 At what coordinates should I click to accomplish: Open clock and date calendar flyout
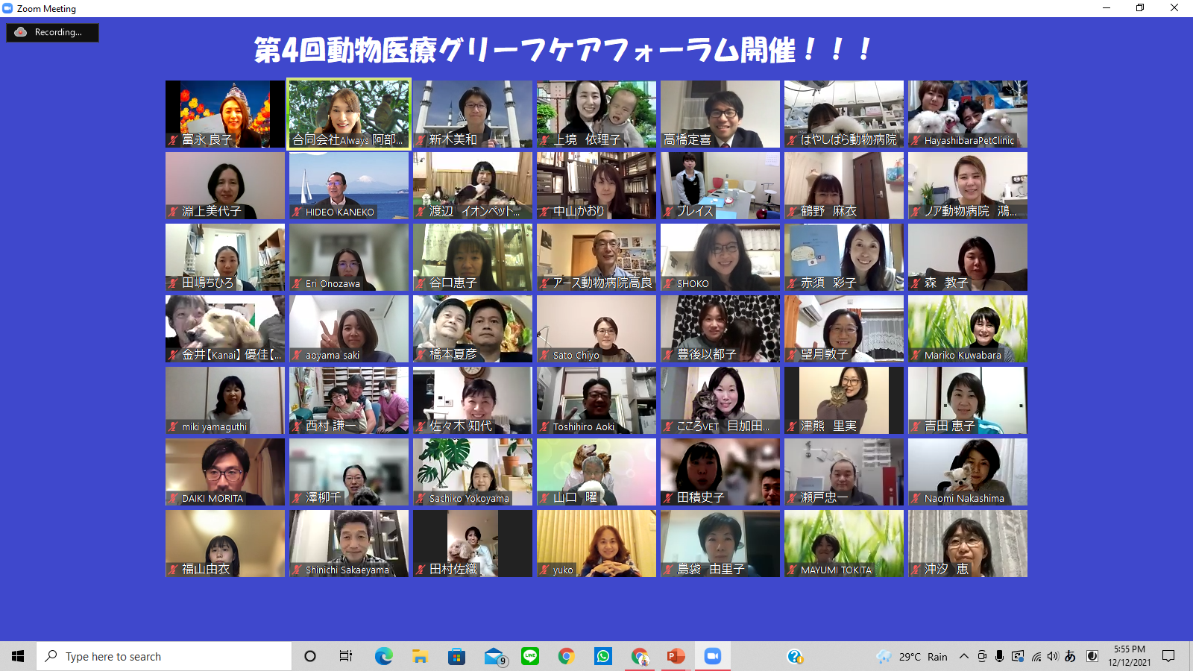pos(1129,656)
